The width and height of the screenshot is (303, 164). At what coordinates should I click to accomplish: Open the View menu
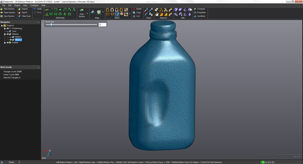coord(25,5)
